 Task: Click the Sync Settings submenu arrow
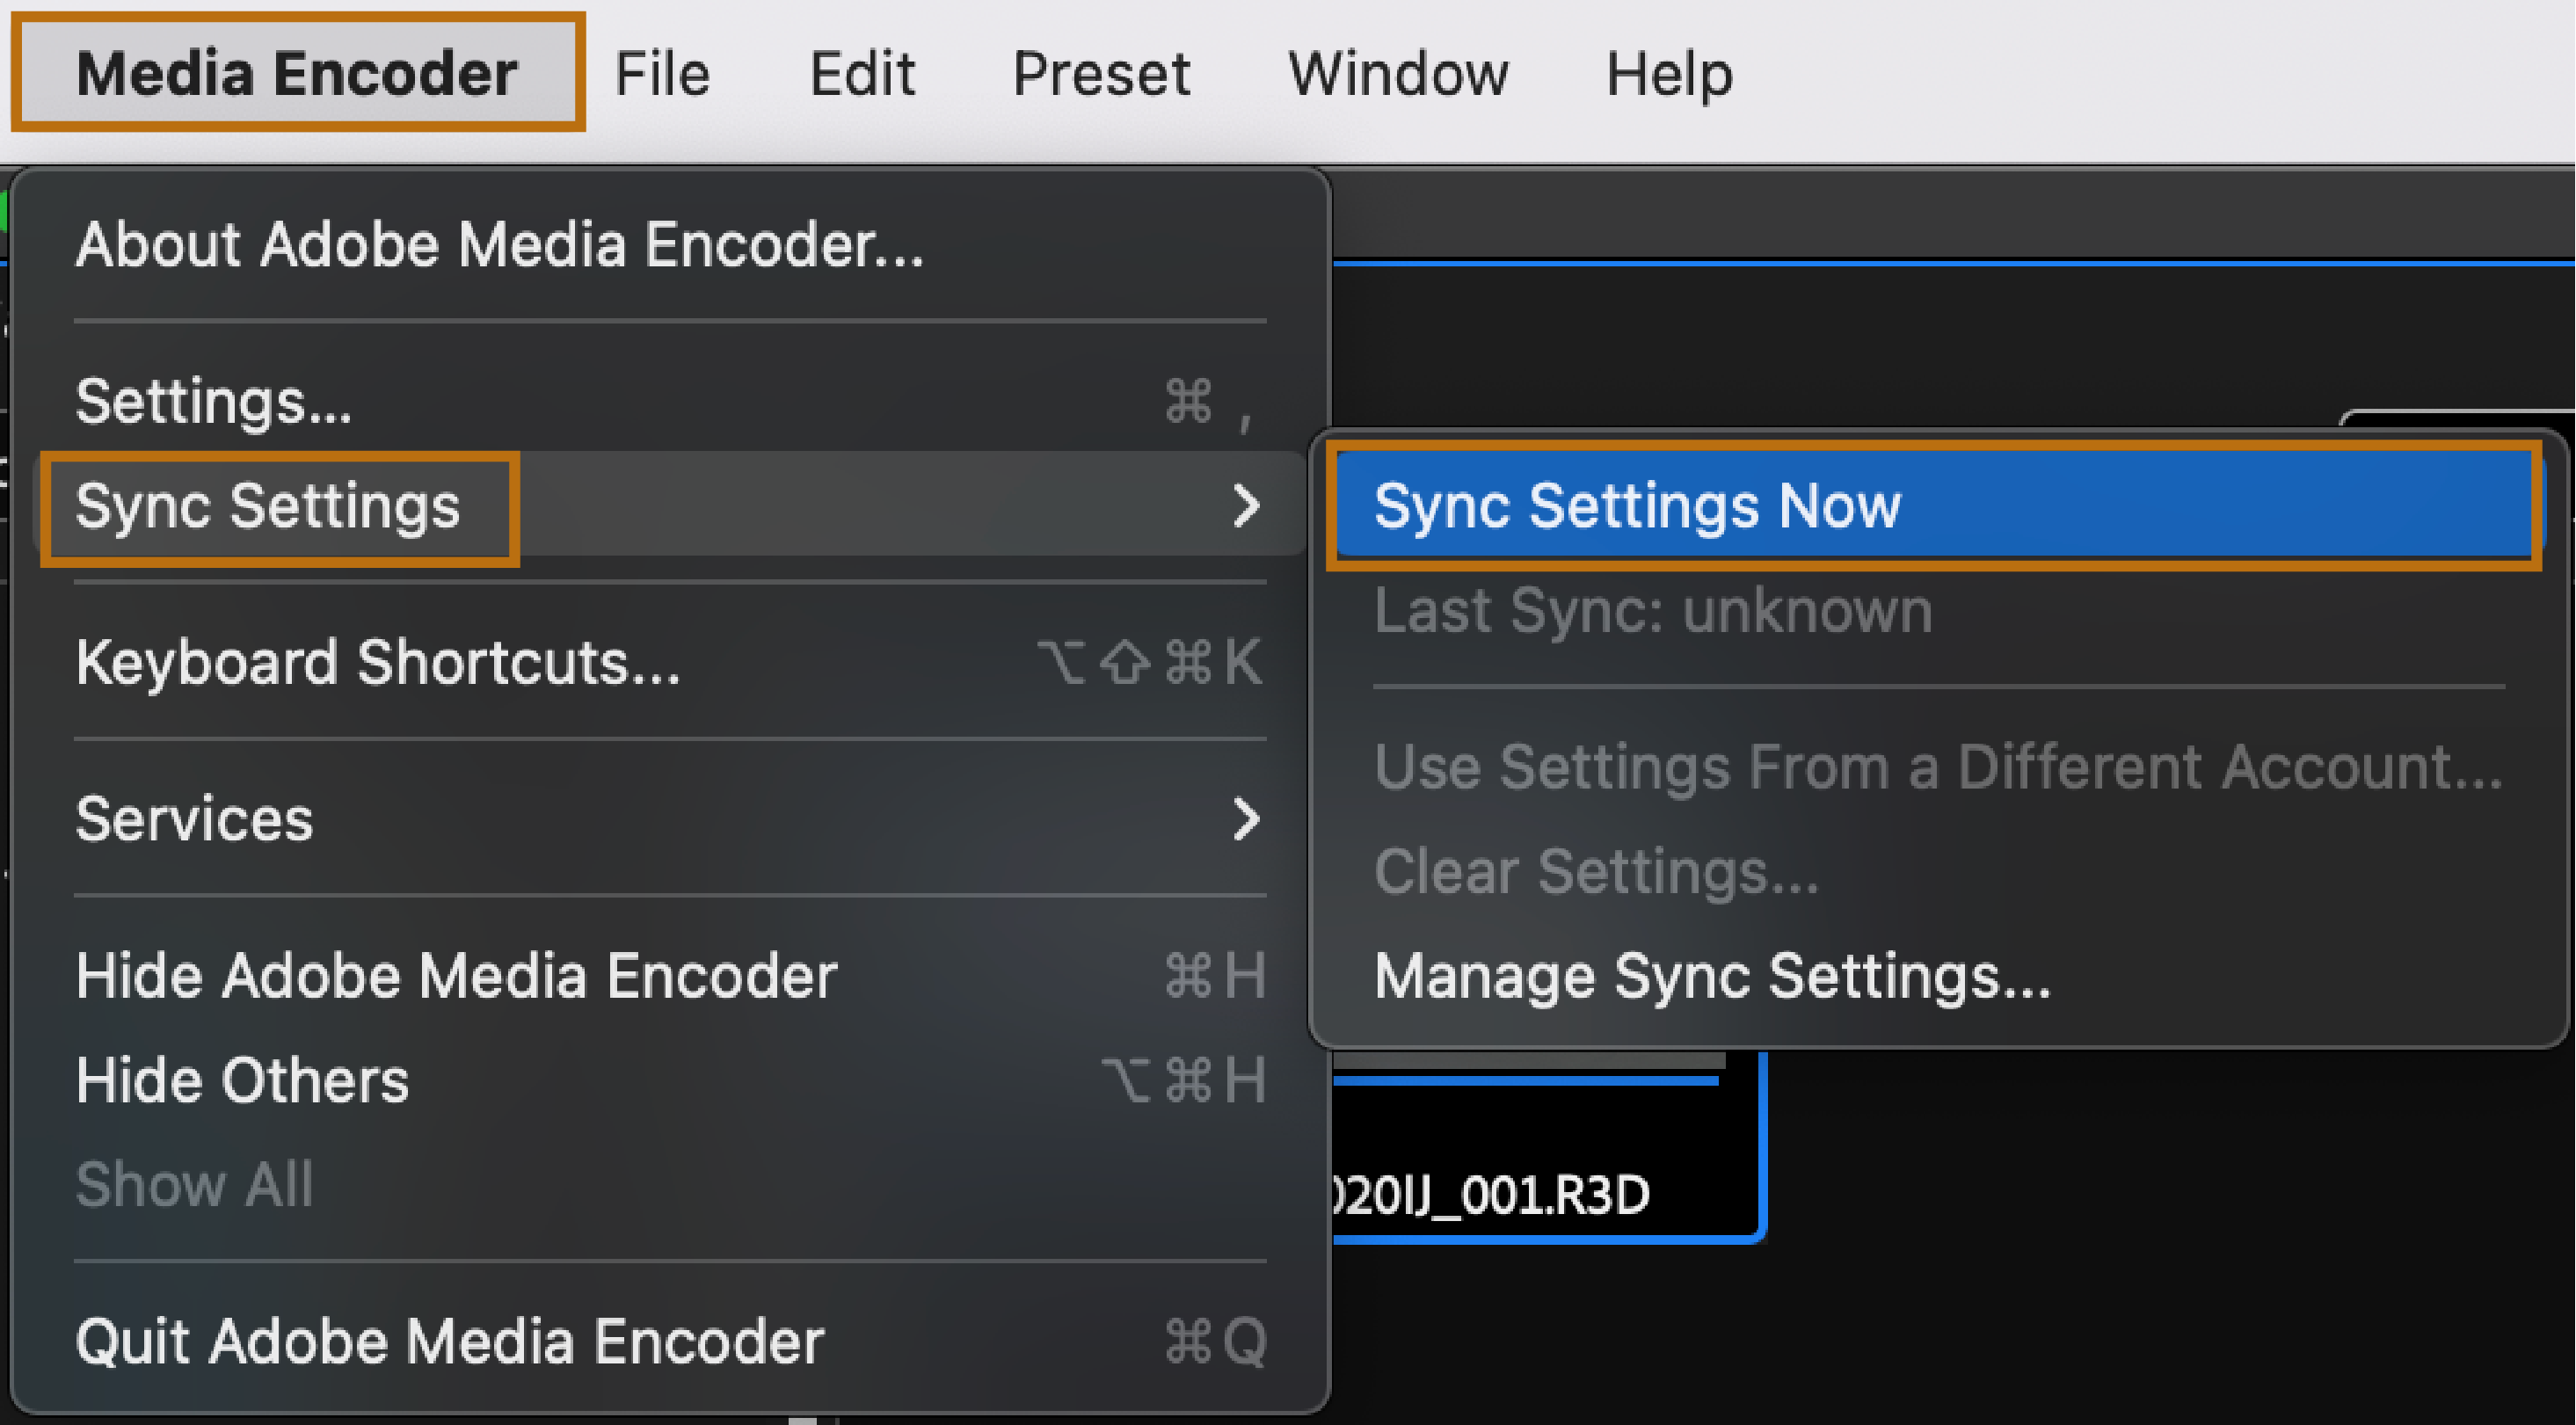pos(1246,506)
